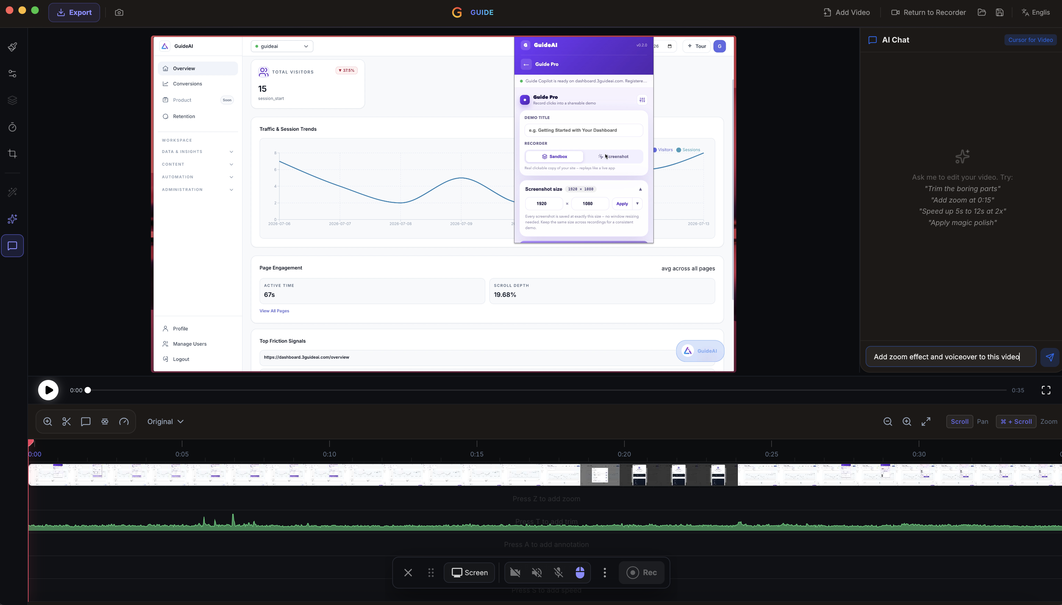Add an annotation with the speech bubble tool

[86, 421]
